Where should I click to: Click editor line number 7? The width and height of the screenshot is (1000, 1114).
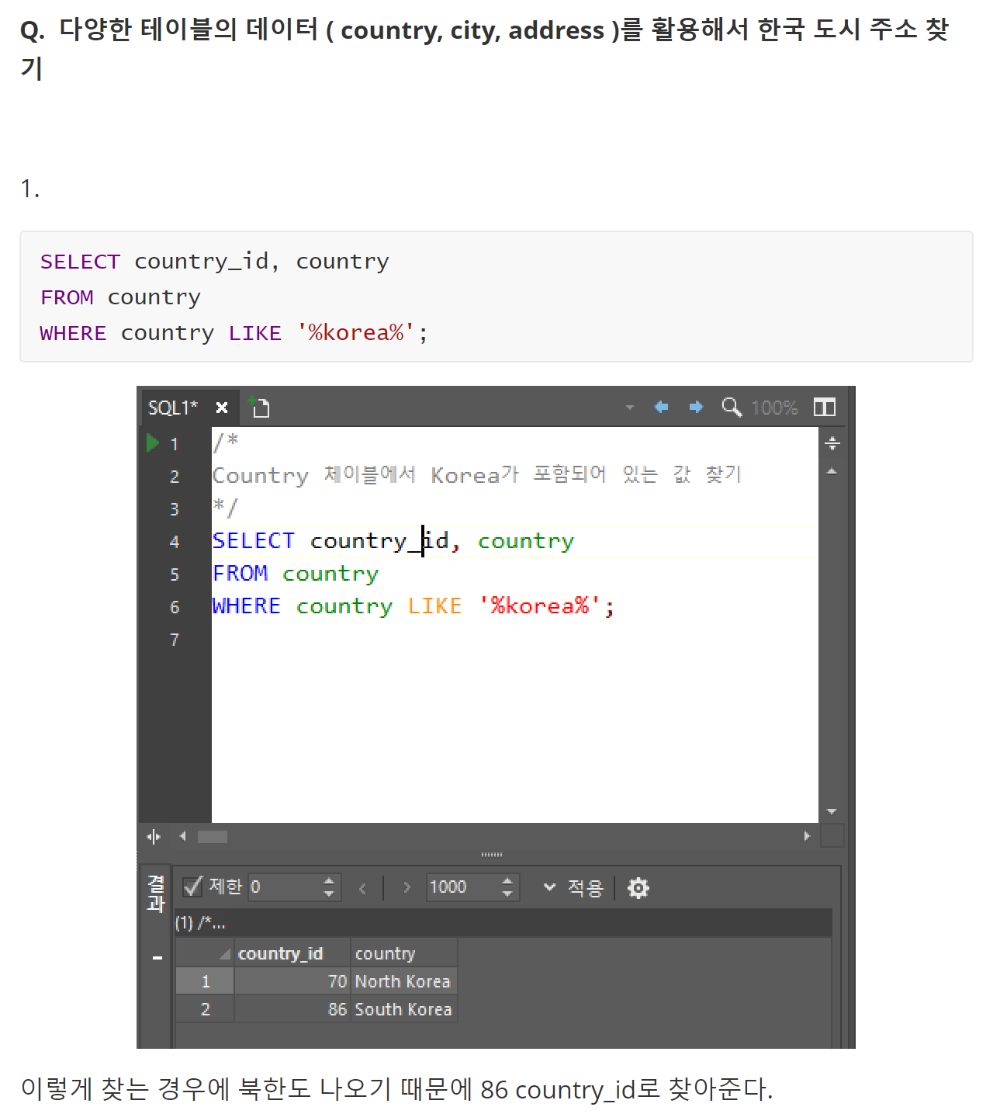(175, 640)
